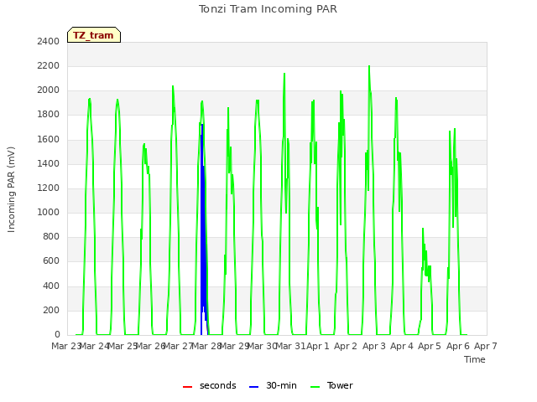Click the 'Mar 23' x-axis tick label

point(65,346)
